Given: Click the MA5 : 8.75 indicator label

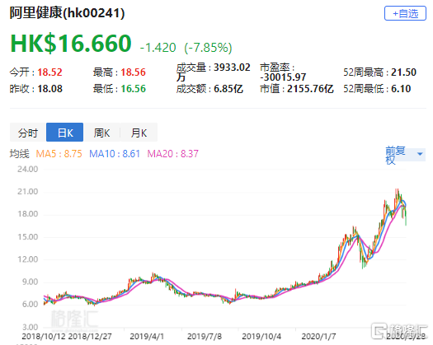Looking at the screenshot, I should pos(59,154).
